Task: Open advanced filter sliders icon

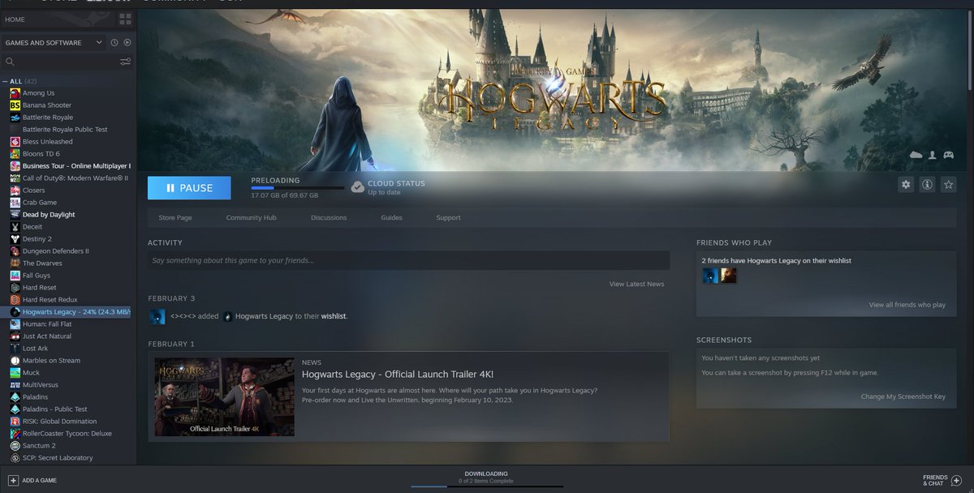Action: pyautogui.click(x=126, y=62)
